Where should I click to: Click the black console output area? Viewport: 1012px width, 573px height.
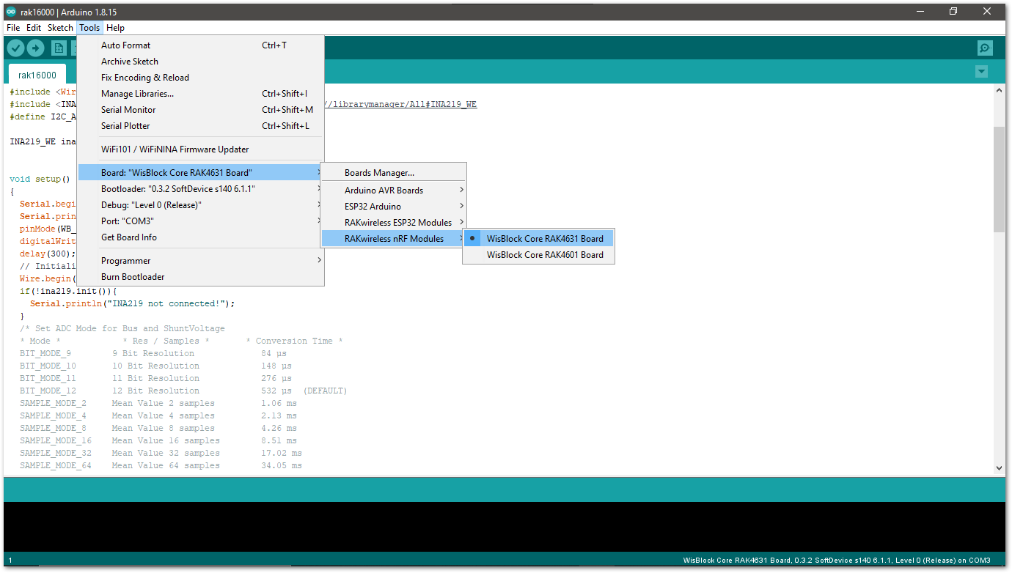click(505, 527)
